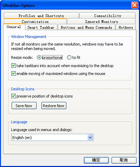Screen dimensions: 140x167
Task: Cancel with the 取消 button
Action: point(124,160)
